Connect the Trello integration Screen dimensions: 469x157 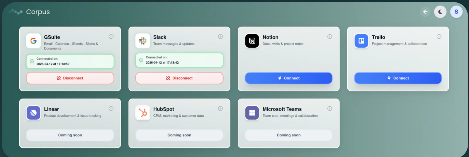click(x=398, y=78)
